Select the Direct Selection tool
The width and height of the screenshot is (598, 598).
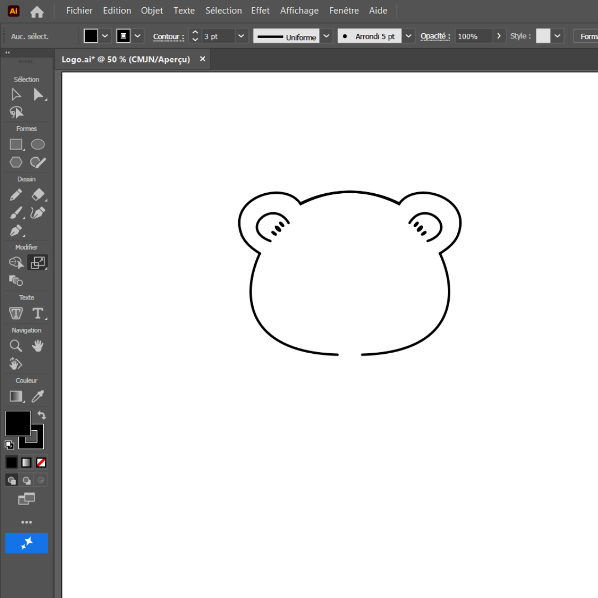click(x=38, y=95)
